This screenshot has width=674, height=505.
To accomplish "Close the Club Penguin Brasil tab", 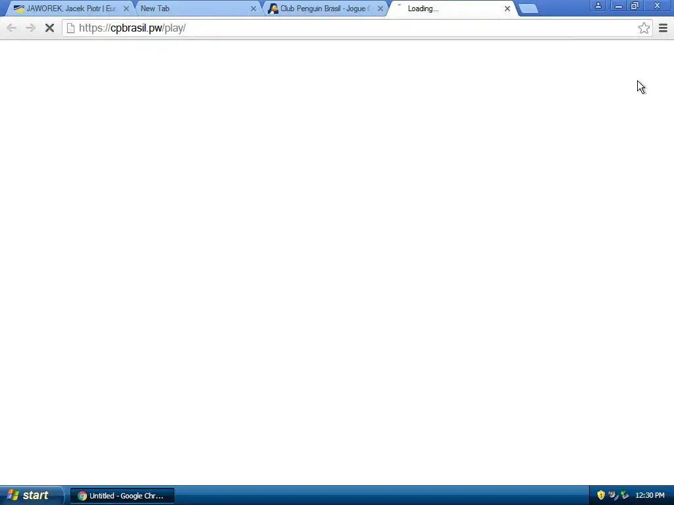I will pos(380,9).
